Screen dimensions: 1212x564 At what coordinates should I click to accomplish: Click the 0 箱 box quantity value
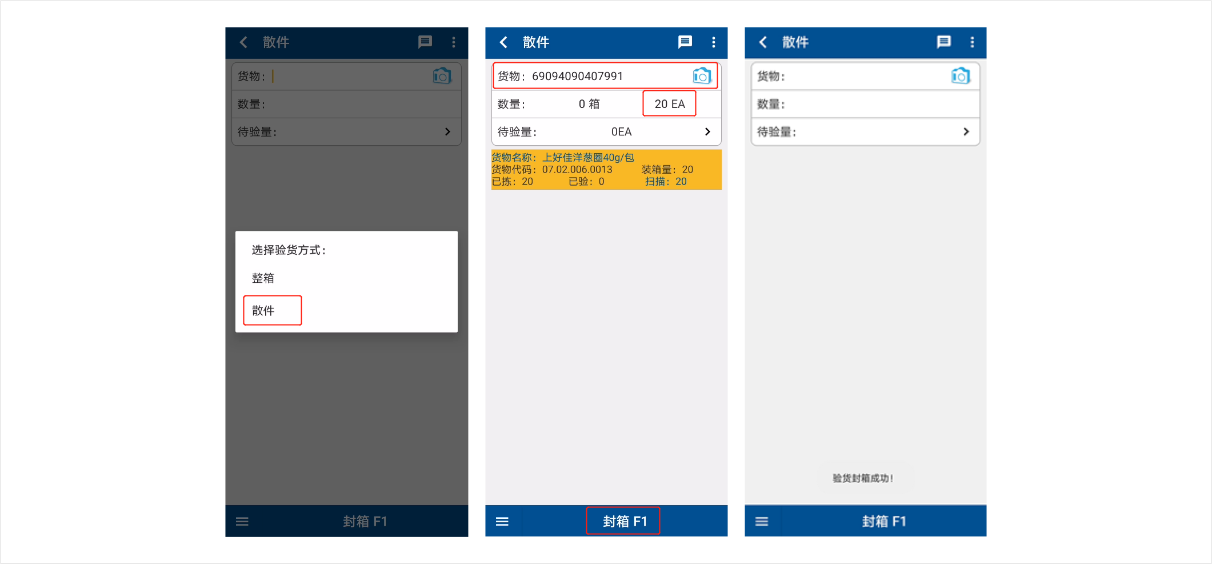coord(589,104)
